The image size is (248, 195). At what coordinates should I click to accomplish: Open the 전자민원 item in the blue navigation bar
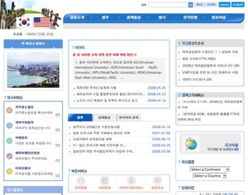point(190,17)
